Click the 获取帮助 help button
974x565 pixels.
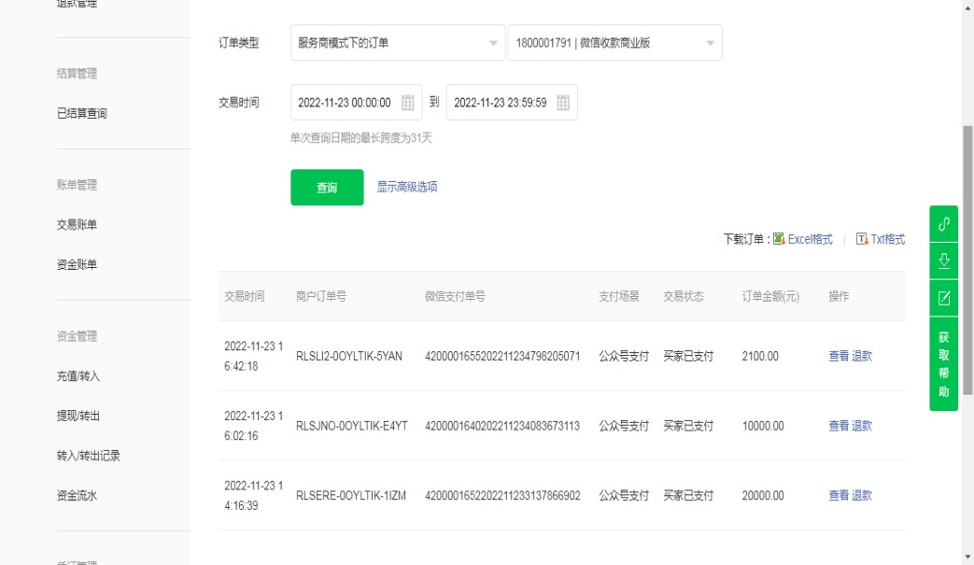pos(943,364)
